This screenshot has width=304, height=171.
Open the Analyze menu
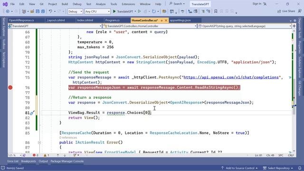point(101,4)
